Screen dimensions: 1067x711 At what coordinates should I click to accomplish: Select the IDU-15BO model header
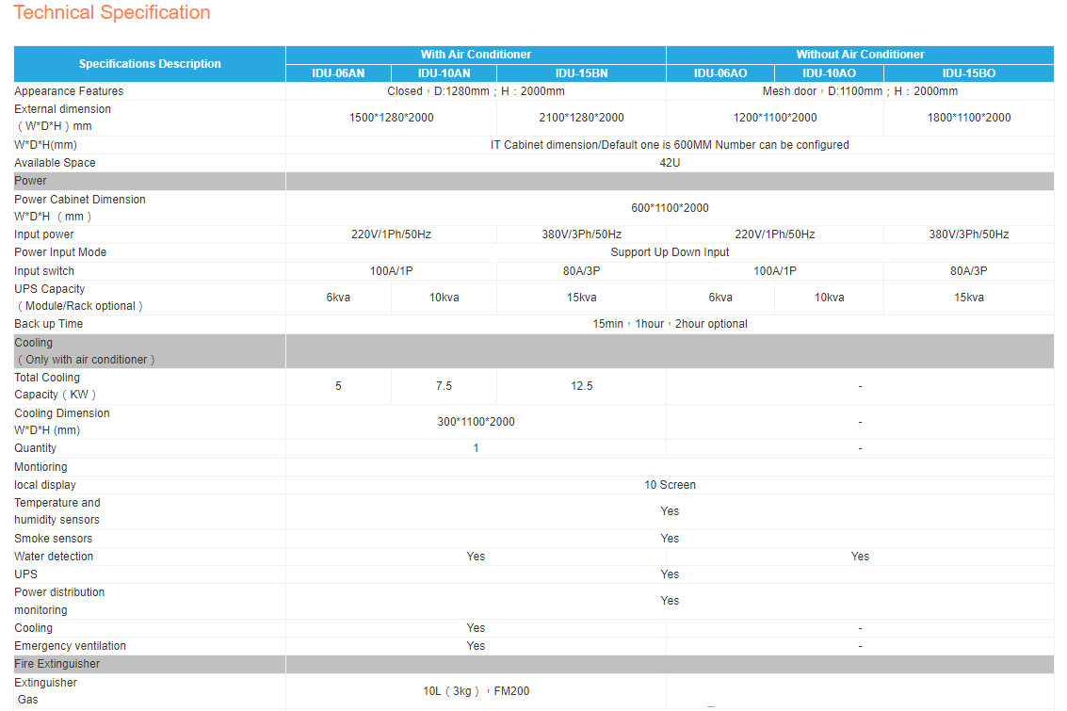[x=968, y=73]
